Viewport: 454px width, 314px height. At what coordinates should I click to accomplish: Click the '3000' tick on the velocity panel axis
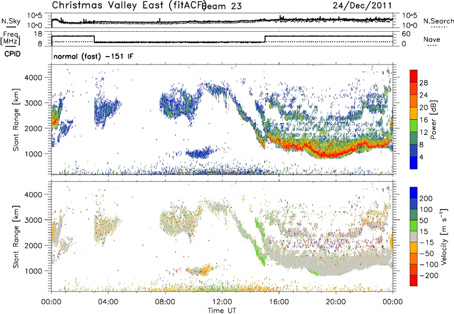tap(33, 220)
